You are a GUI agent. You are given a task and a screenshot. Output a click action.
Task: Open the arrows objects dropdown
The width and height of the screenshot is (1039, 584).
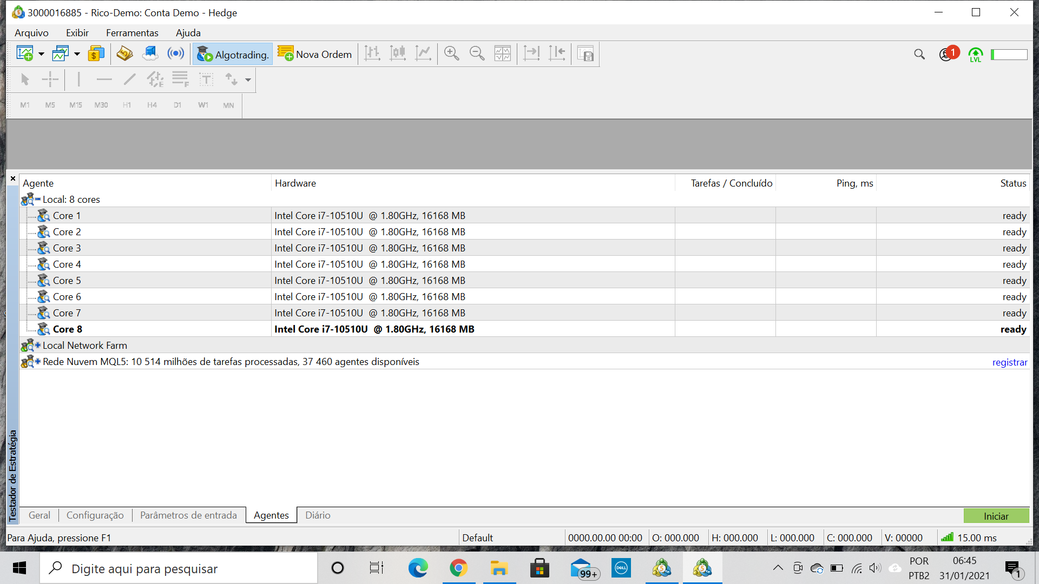click(248, 80)
